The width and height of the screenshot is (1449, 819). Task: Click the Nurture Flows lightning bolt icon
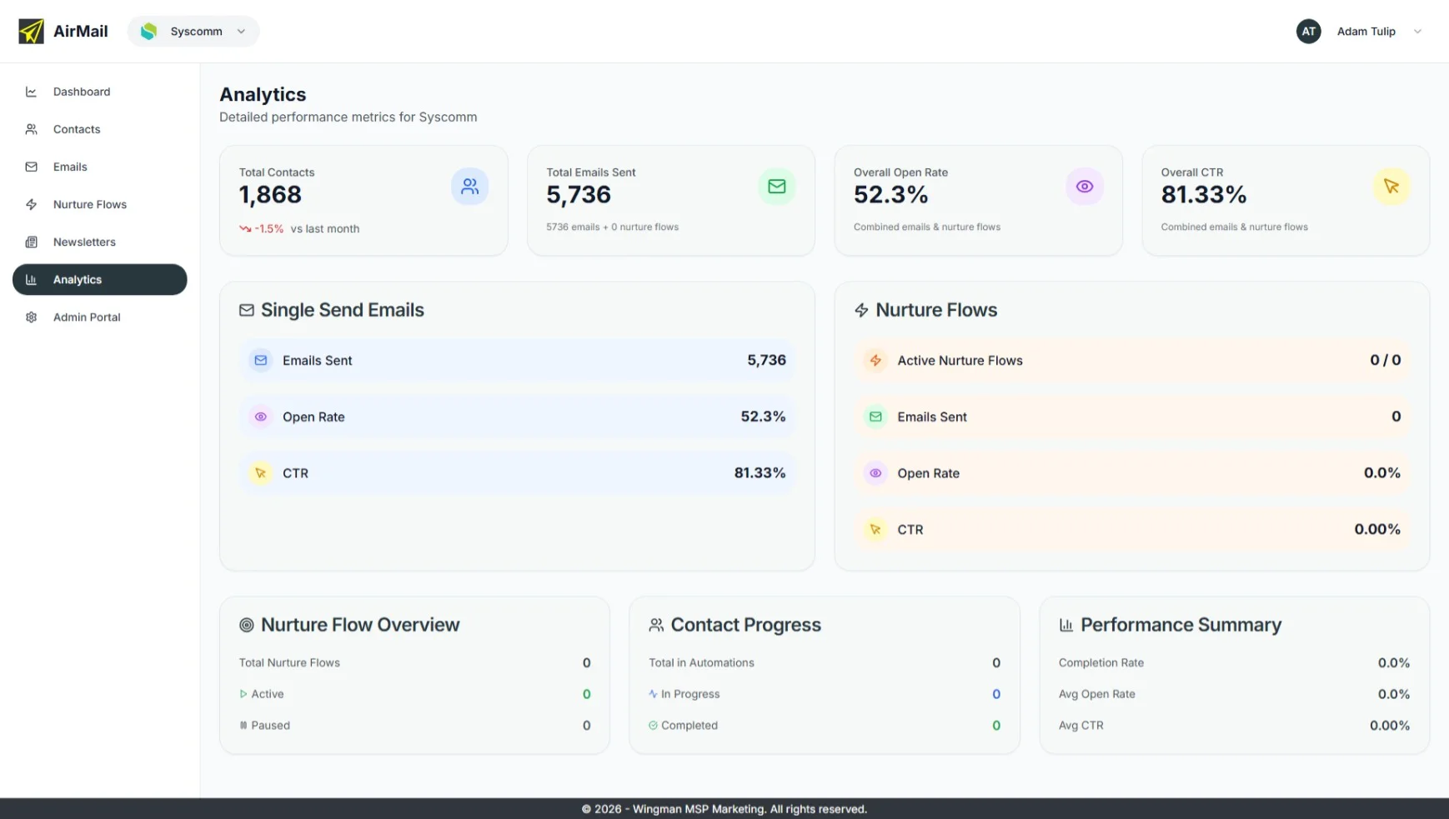coord(31,204)
